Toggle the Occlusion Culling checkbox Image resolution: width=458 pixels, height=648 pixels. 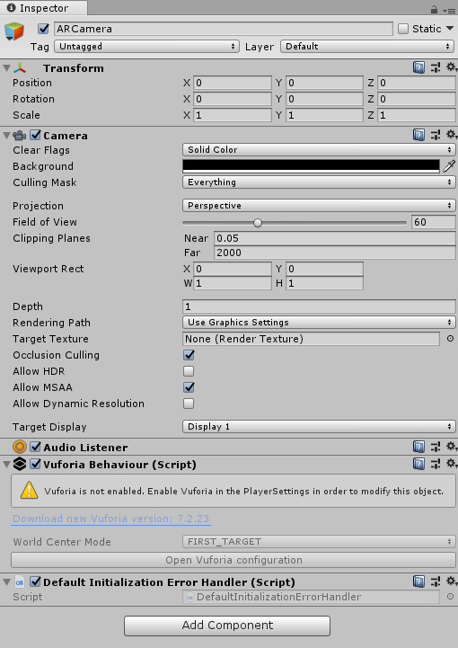tap(189, 355)
